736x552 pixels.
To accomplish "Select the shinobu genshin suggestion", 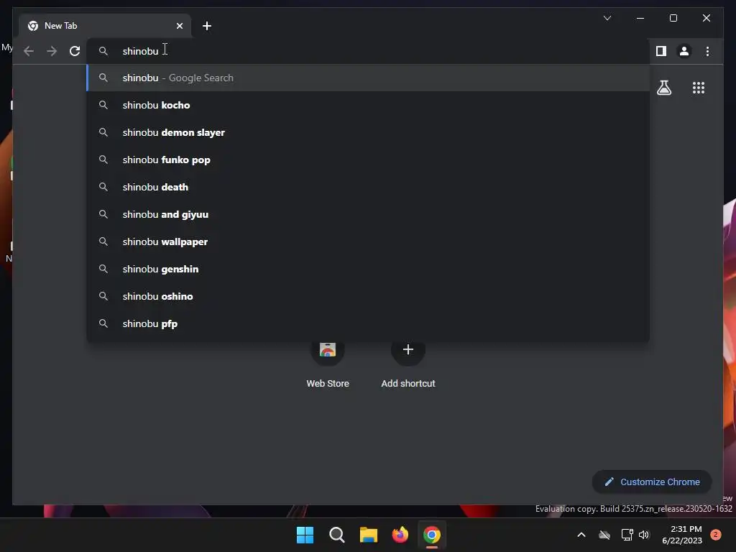I will (368, 269).
